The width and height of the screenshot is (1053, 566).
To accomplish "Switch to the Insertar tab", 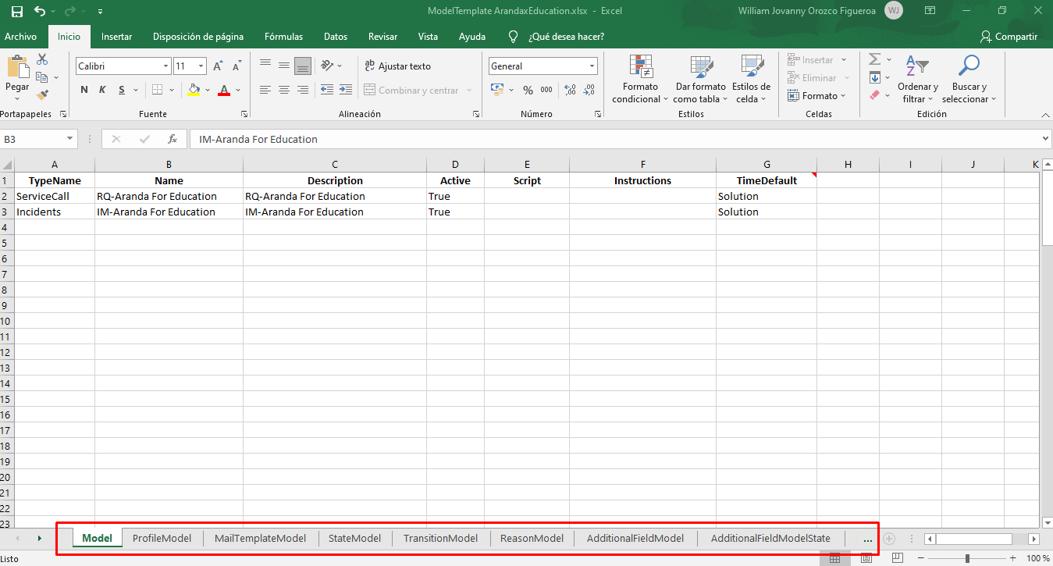I will tap(116, 37).
